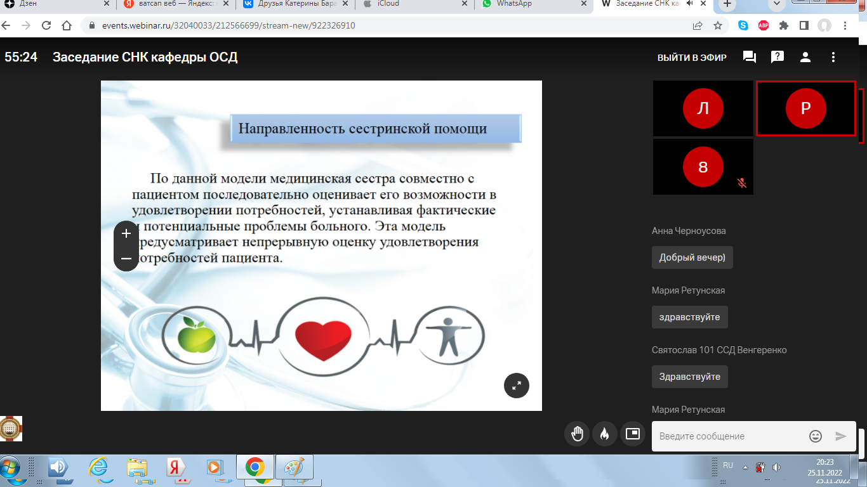Raise hand in the webinar
Viewport: 867px width, 487px height.
coord(577,434)
